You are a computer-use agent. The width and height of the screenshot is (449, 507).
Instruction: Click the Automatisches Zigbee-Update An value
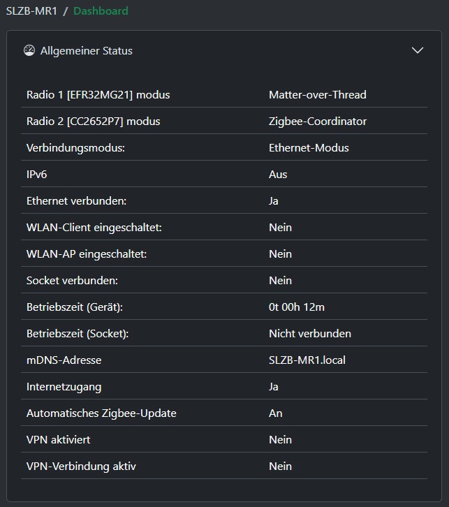click(275, 413)
